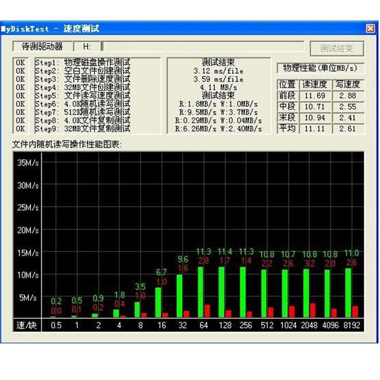Image resolution: width=380 pixels, height=380 pixels.
Task: Close the MyDiskTest window
Action: pos(370,29)
